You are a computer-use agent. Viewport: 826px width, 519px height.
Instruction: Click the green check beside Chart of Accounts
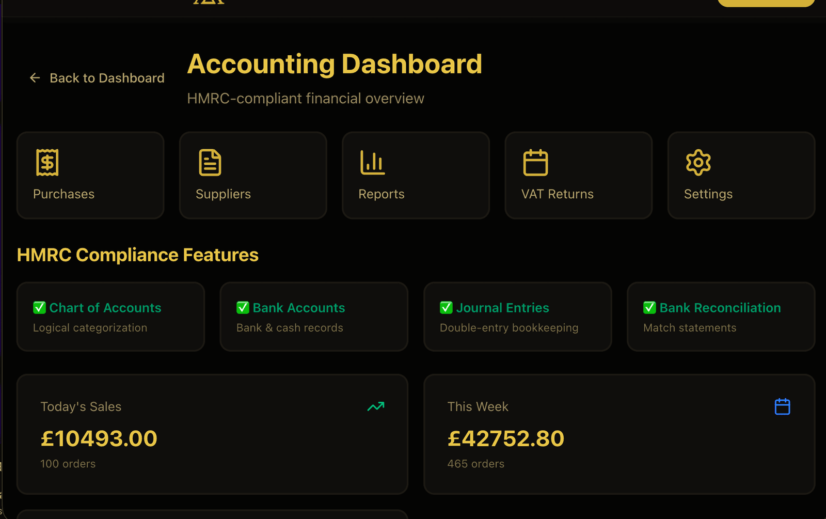pos(39,308)
